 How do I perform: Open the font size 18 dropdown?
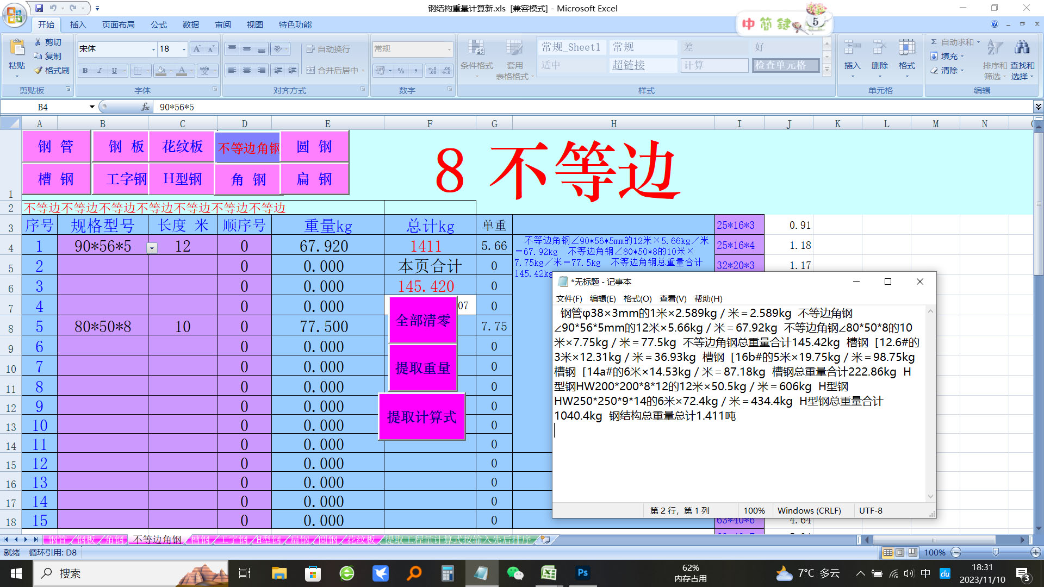click(x=184, y=49)
